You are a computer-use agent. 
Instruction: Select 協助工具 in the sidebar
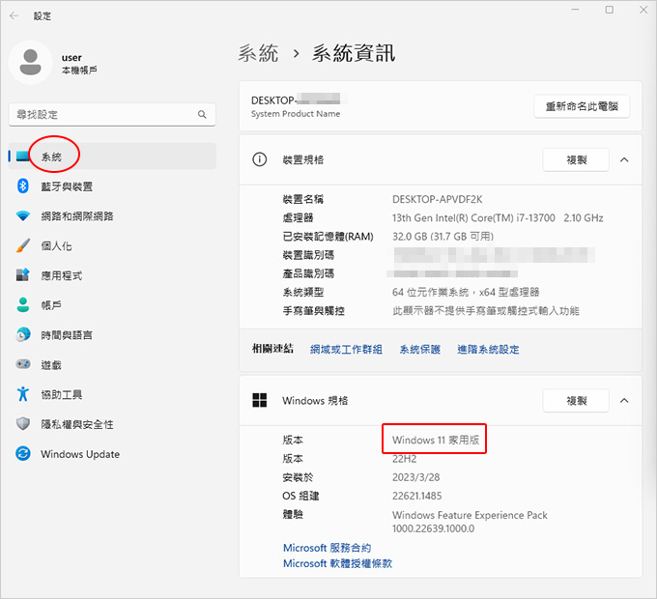tap(112, 394)
